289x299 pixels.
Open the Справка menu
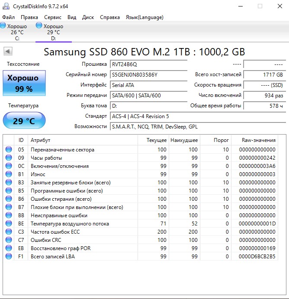(110, 17)
